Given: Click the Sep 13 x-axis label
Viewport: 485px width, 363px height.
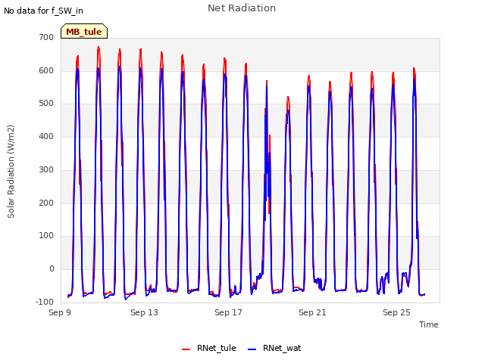Looking at the screenshot, I should pyautogui.click(x=144, y=312).
